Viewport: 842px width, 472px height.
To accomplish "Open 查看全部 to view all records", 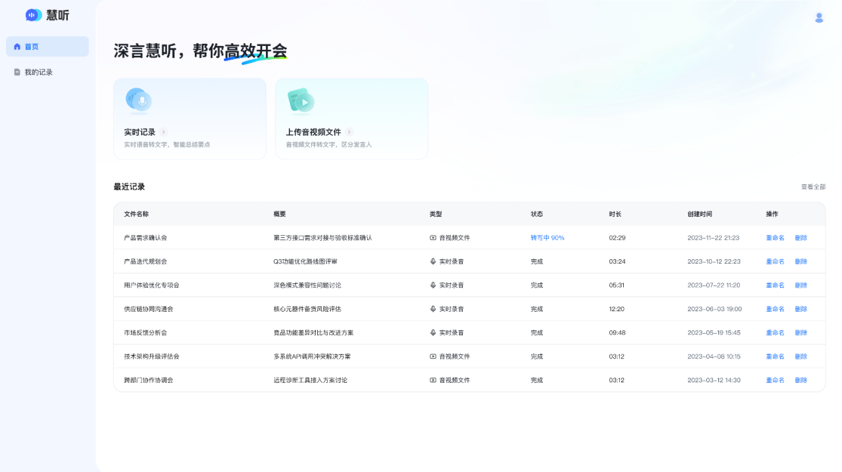I will pos(813,187).
